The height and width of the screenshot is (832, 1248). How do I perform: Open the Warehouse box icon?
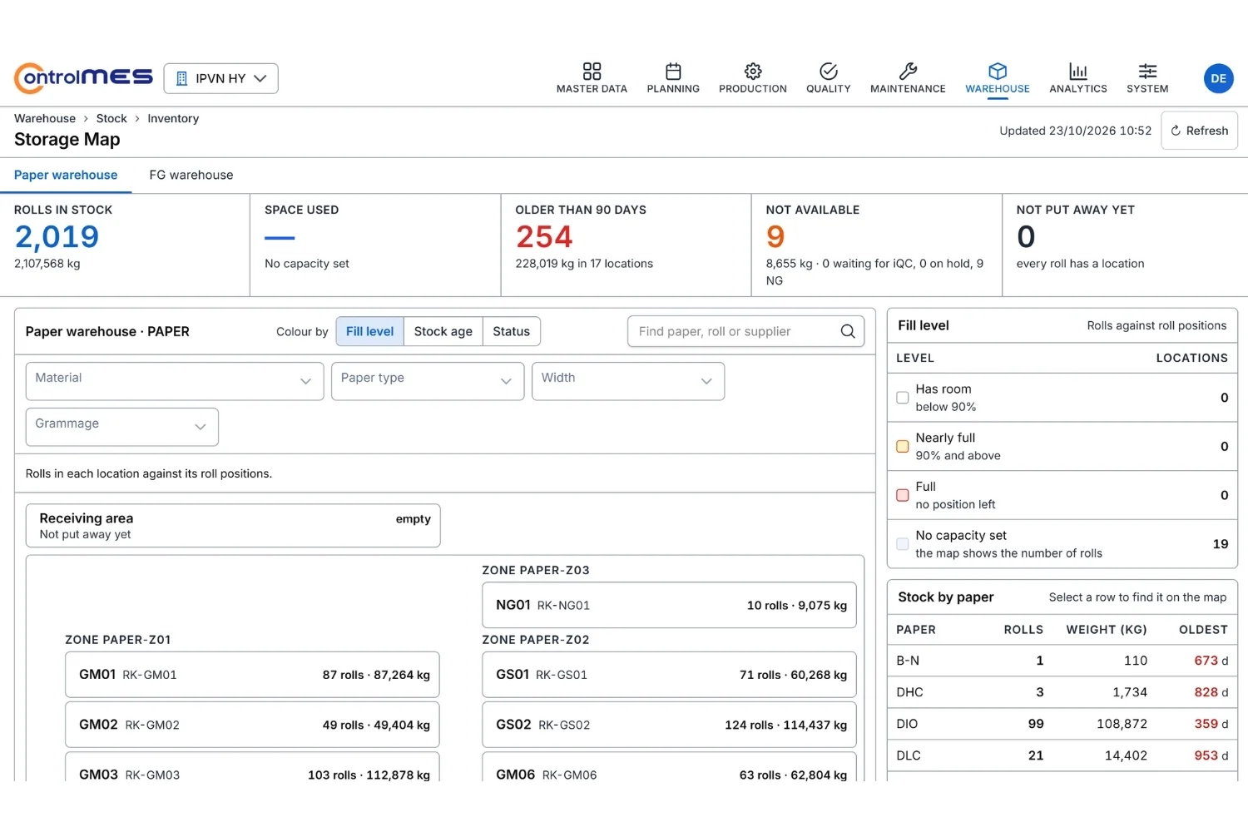[998, 71]
